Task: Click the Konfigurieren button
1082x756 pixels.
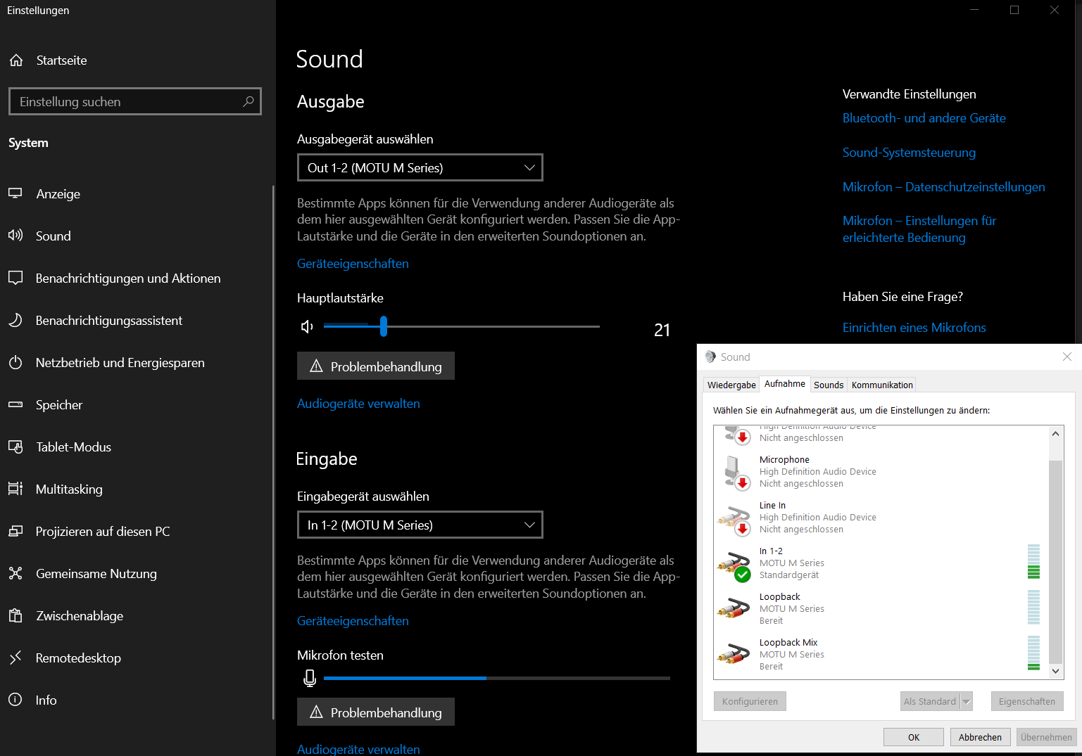Action: click(750, 701)
